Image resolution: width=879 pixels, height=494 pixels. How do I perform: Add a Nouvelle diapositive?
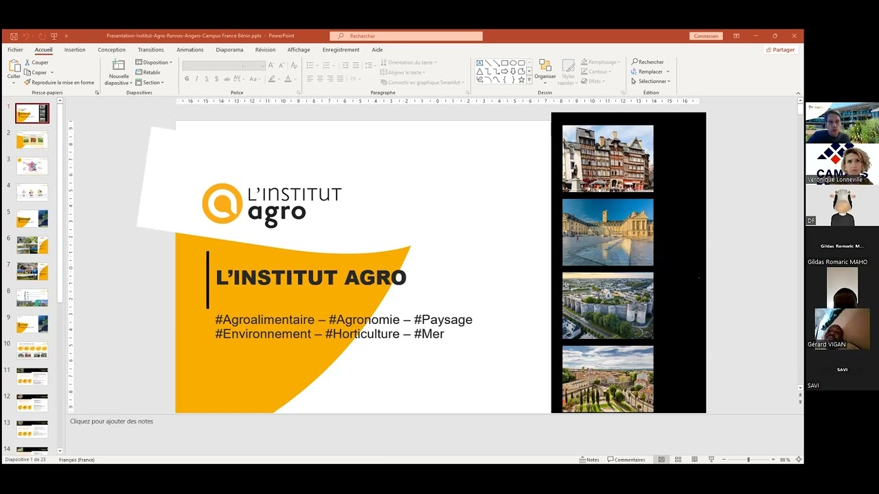(x=119, y=72)
